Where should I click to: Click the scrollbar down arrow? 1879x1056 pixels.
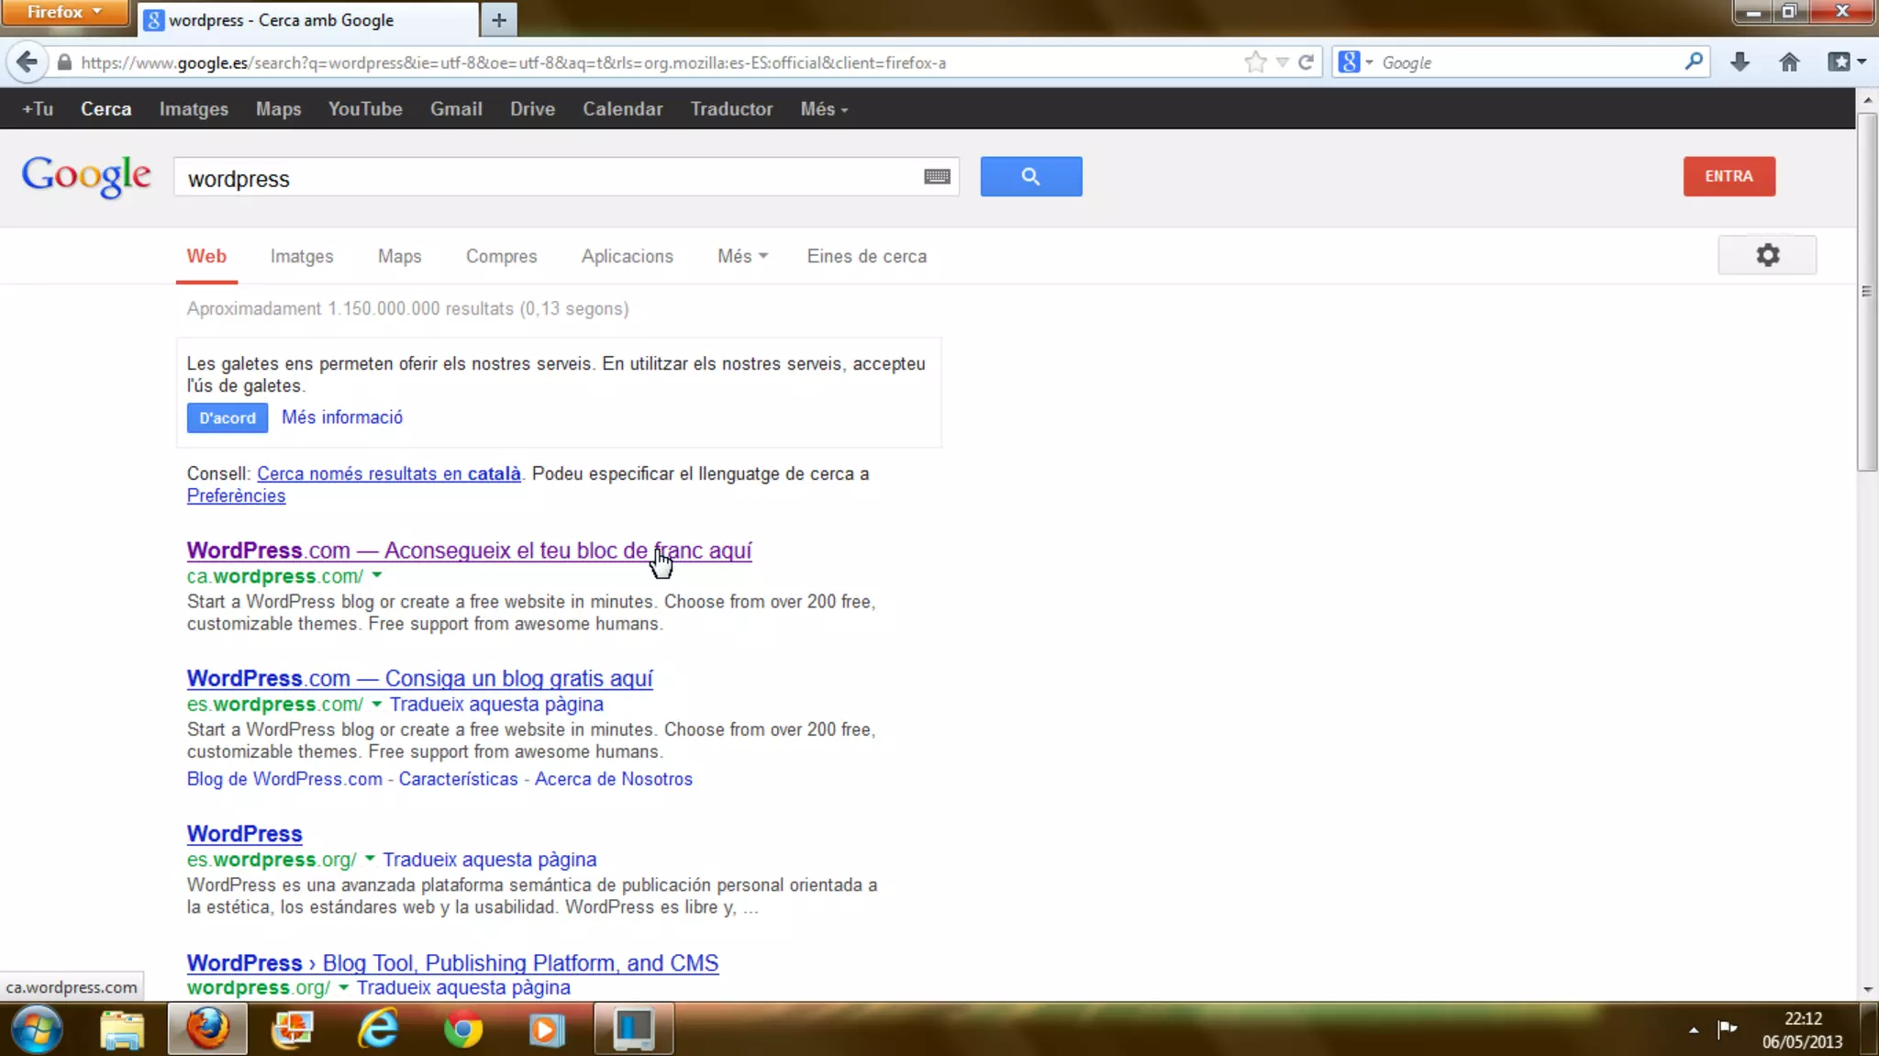click(x=1867, y=990)
